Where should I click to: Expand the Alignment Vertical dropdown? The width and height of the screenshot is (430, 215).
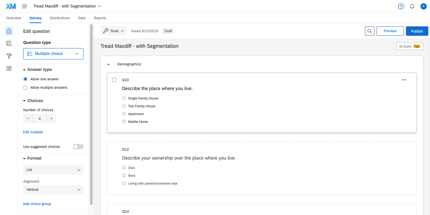click(53, 190)
